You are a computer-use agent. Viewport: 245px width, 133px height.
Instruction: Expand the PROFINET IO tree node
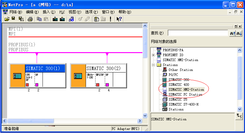[153, 55]
